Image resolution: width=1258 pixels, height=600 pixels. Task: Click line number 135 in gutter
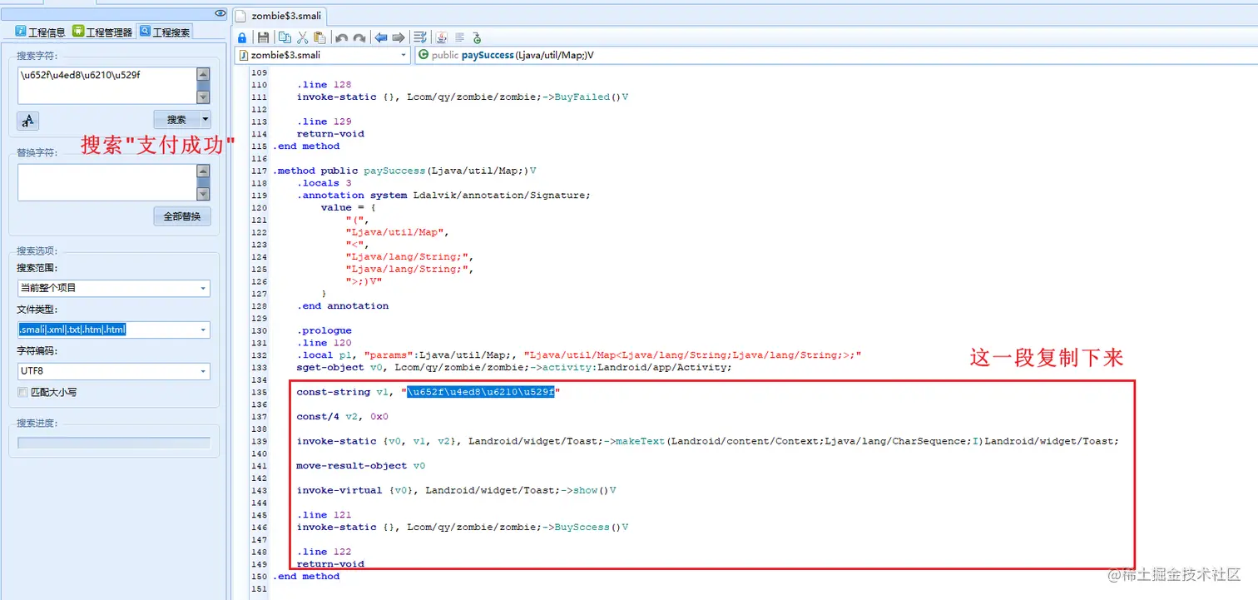click(x=259, y=392)
